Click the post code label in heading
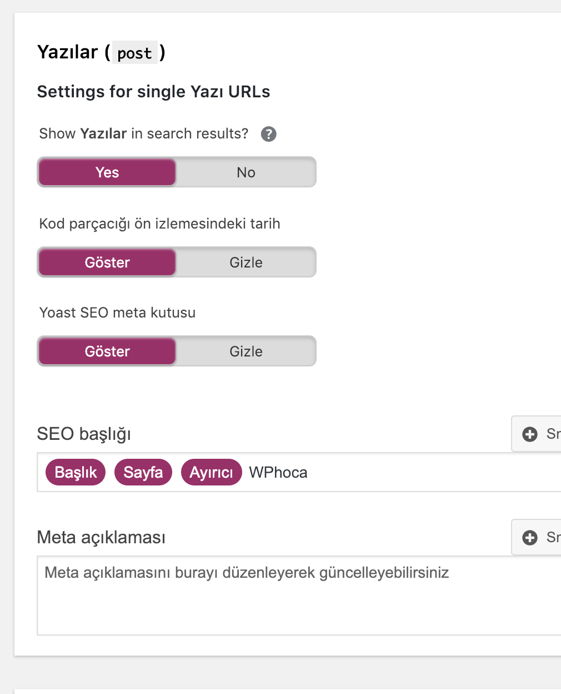This screenshot has height=694, width=561. [x=135, y=53]
